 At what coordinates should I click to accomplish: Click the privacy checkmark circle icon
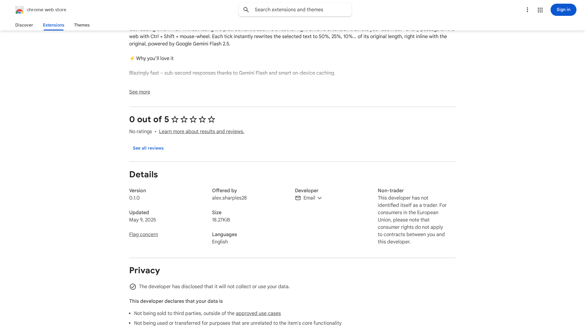133,287
